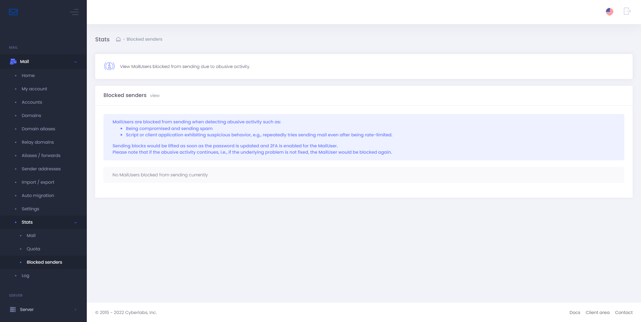
Task: Collapse the Stats submenu chevron
Action: click(x=75, y=223)
